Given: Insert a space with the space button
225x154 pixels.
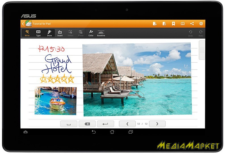Looking at the screenshot, I should point(69,124).
